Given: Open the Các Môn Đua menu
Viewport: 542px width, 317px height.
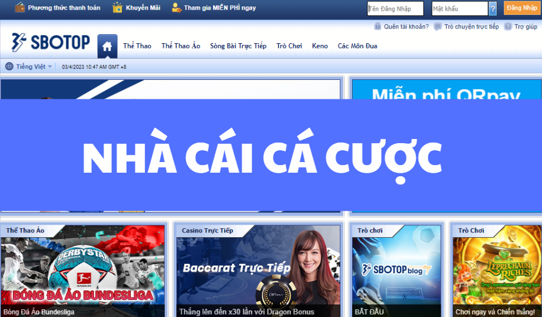Looking at the screenshot, I should click(357, 46).
